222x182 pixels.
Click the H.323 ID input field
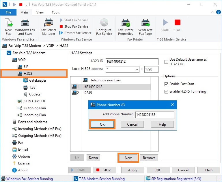132,62
